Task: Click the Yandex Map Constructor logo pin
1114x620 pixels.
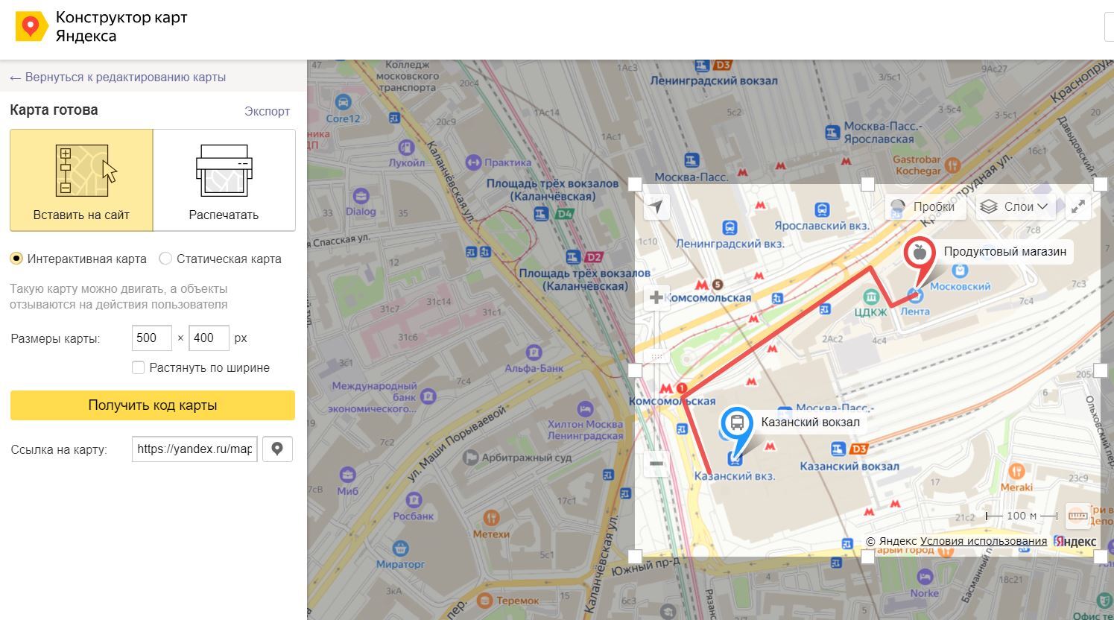Action: click(31, 27)
